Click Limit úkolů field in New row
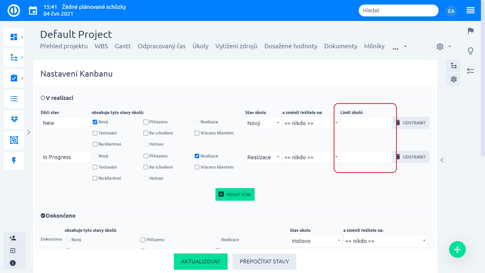Viewport: 485px width, 273px height. click(366, 123)
